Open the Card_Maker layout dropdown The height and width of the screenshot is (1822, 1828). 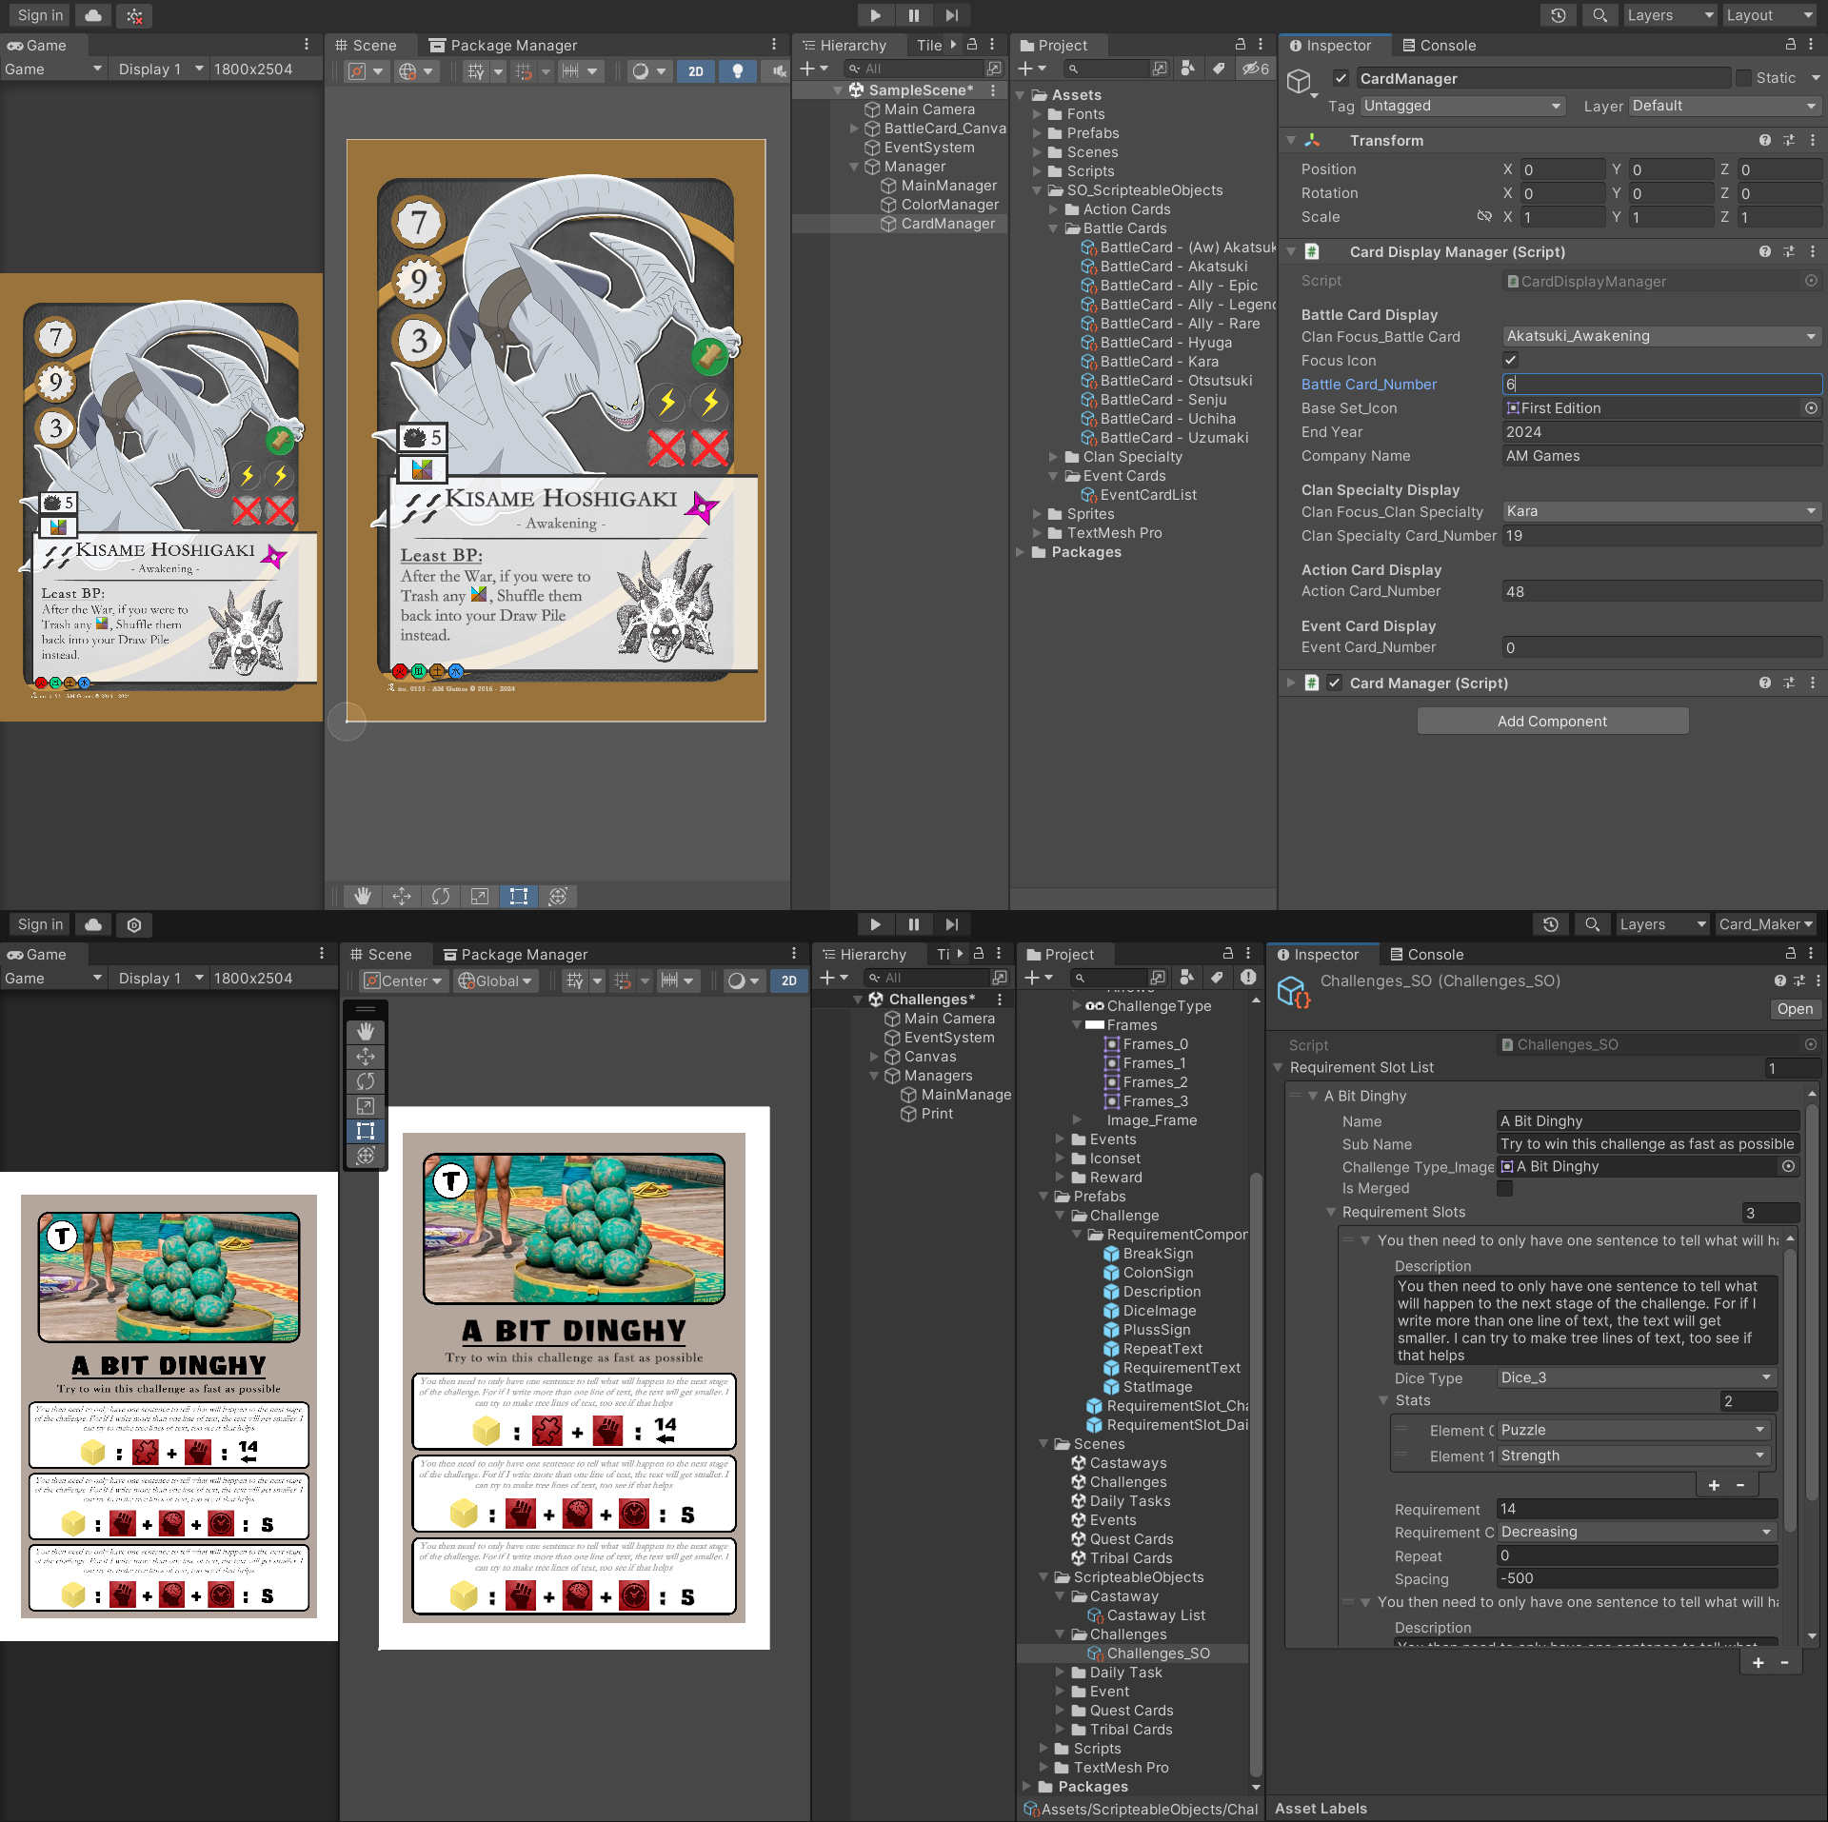(x=1765, y=924)
